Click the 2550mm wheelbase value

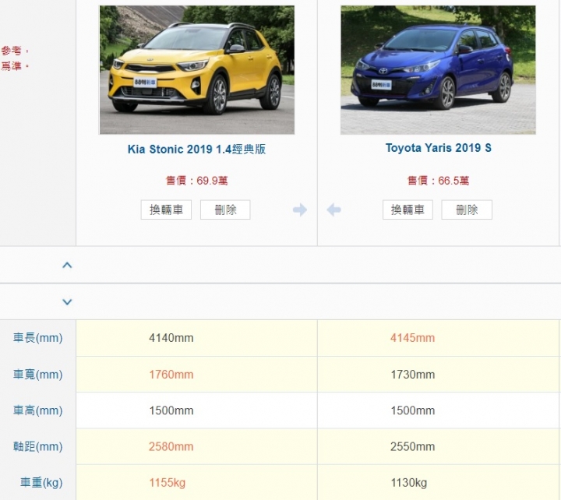point(412,446)
